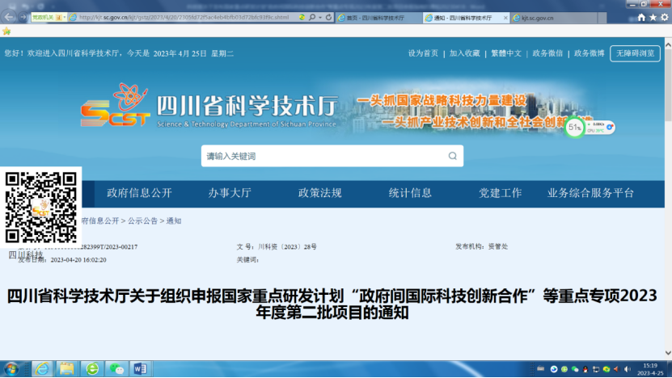This screenshot has height=378, width=672.
Task: Open the IE tools gear icon
Action: pyautogui.click(x=665, y=17)
